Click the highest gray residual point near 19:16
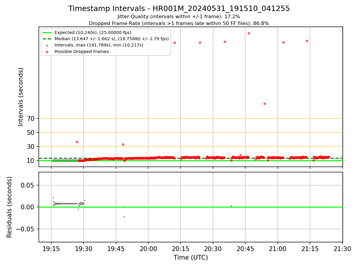This screenshot has height=268, width=358. 53,198
